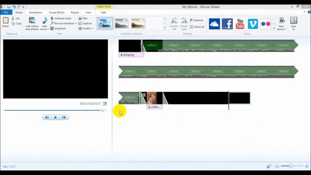The width and height of the screenshot is (311, 175).
Task: Click the Sign in button
Action: pos(294,24)
